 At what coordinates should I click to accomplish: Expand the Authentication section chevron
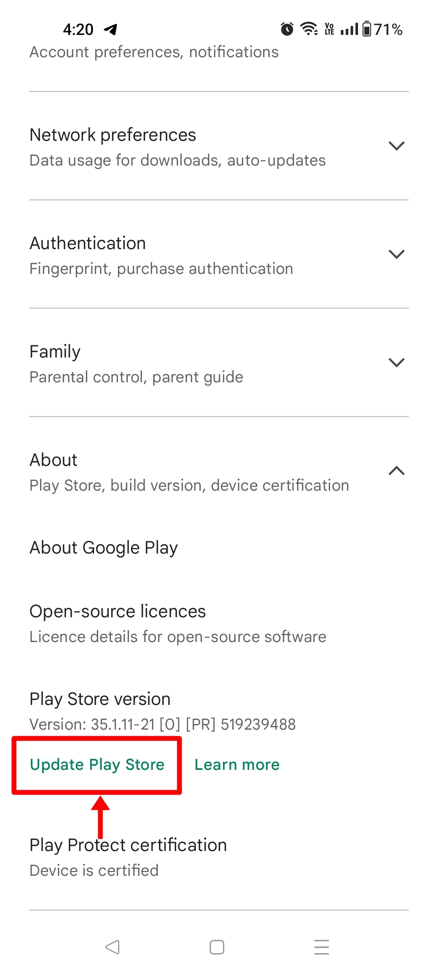396,254
